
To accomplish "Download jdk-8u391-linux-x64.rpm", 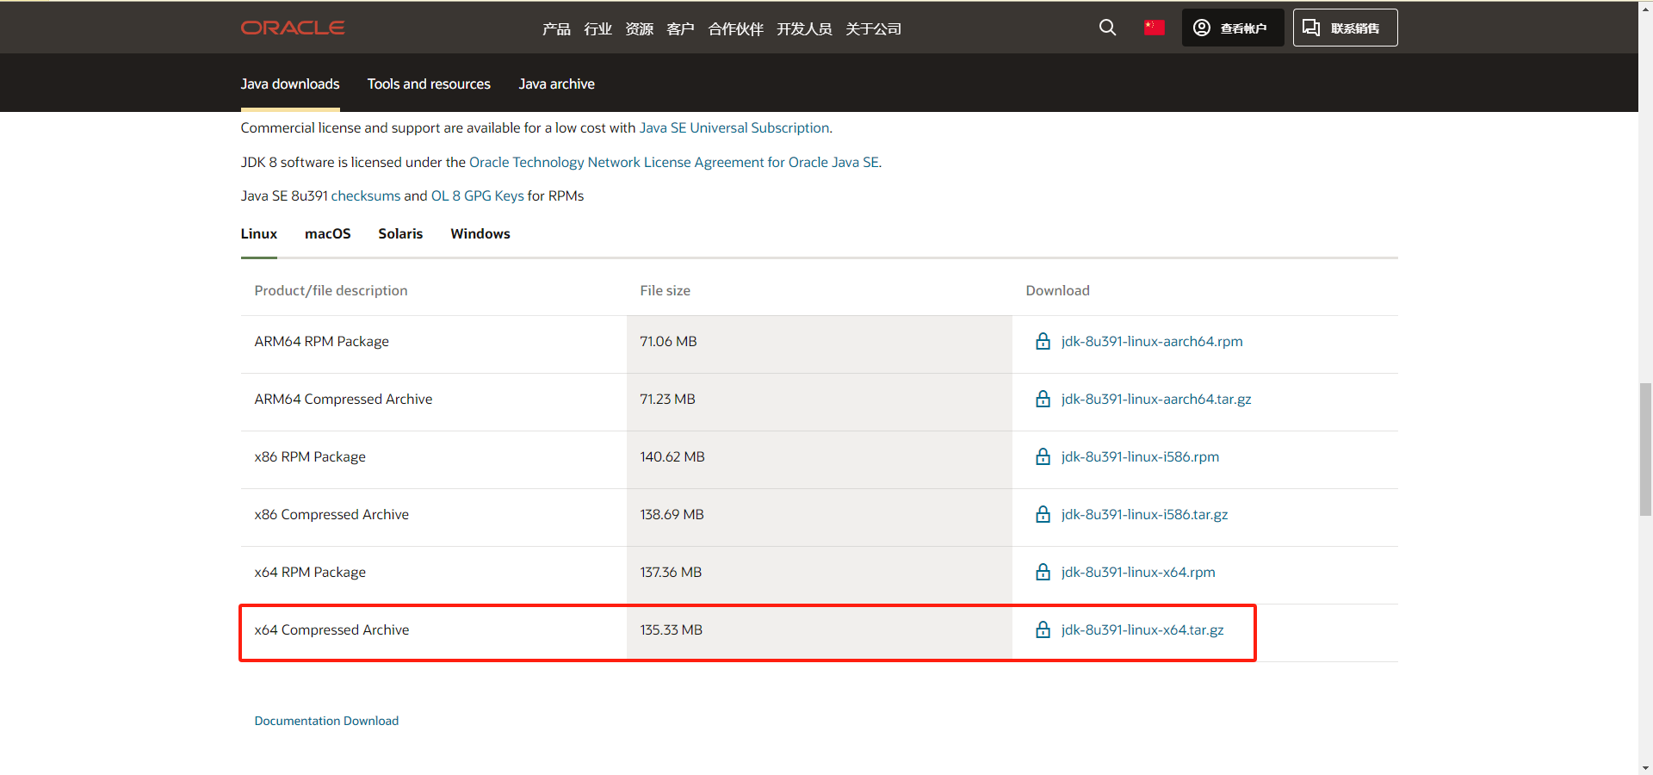I will tap(1138, 572).
